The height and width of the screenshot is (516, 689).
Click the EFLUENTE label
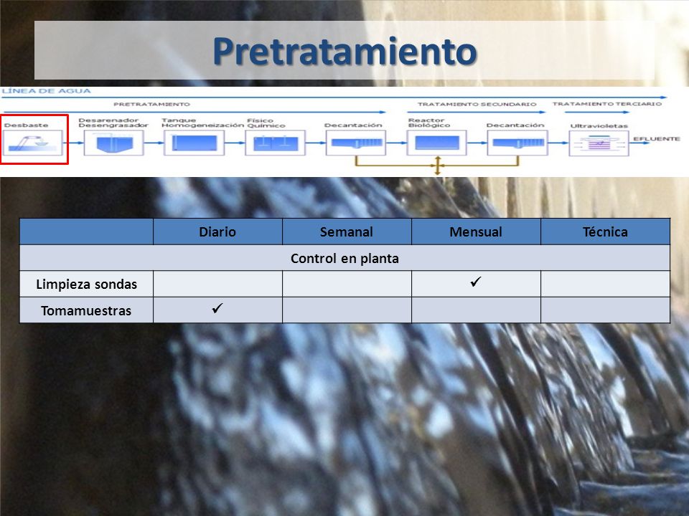(x=657, y=139)
